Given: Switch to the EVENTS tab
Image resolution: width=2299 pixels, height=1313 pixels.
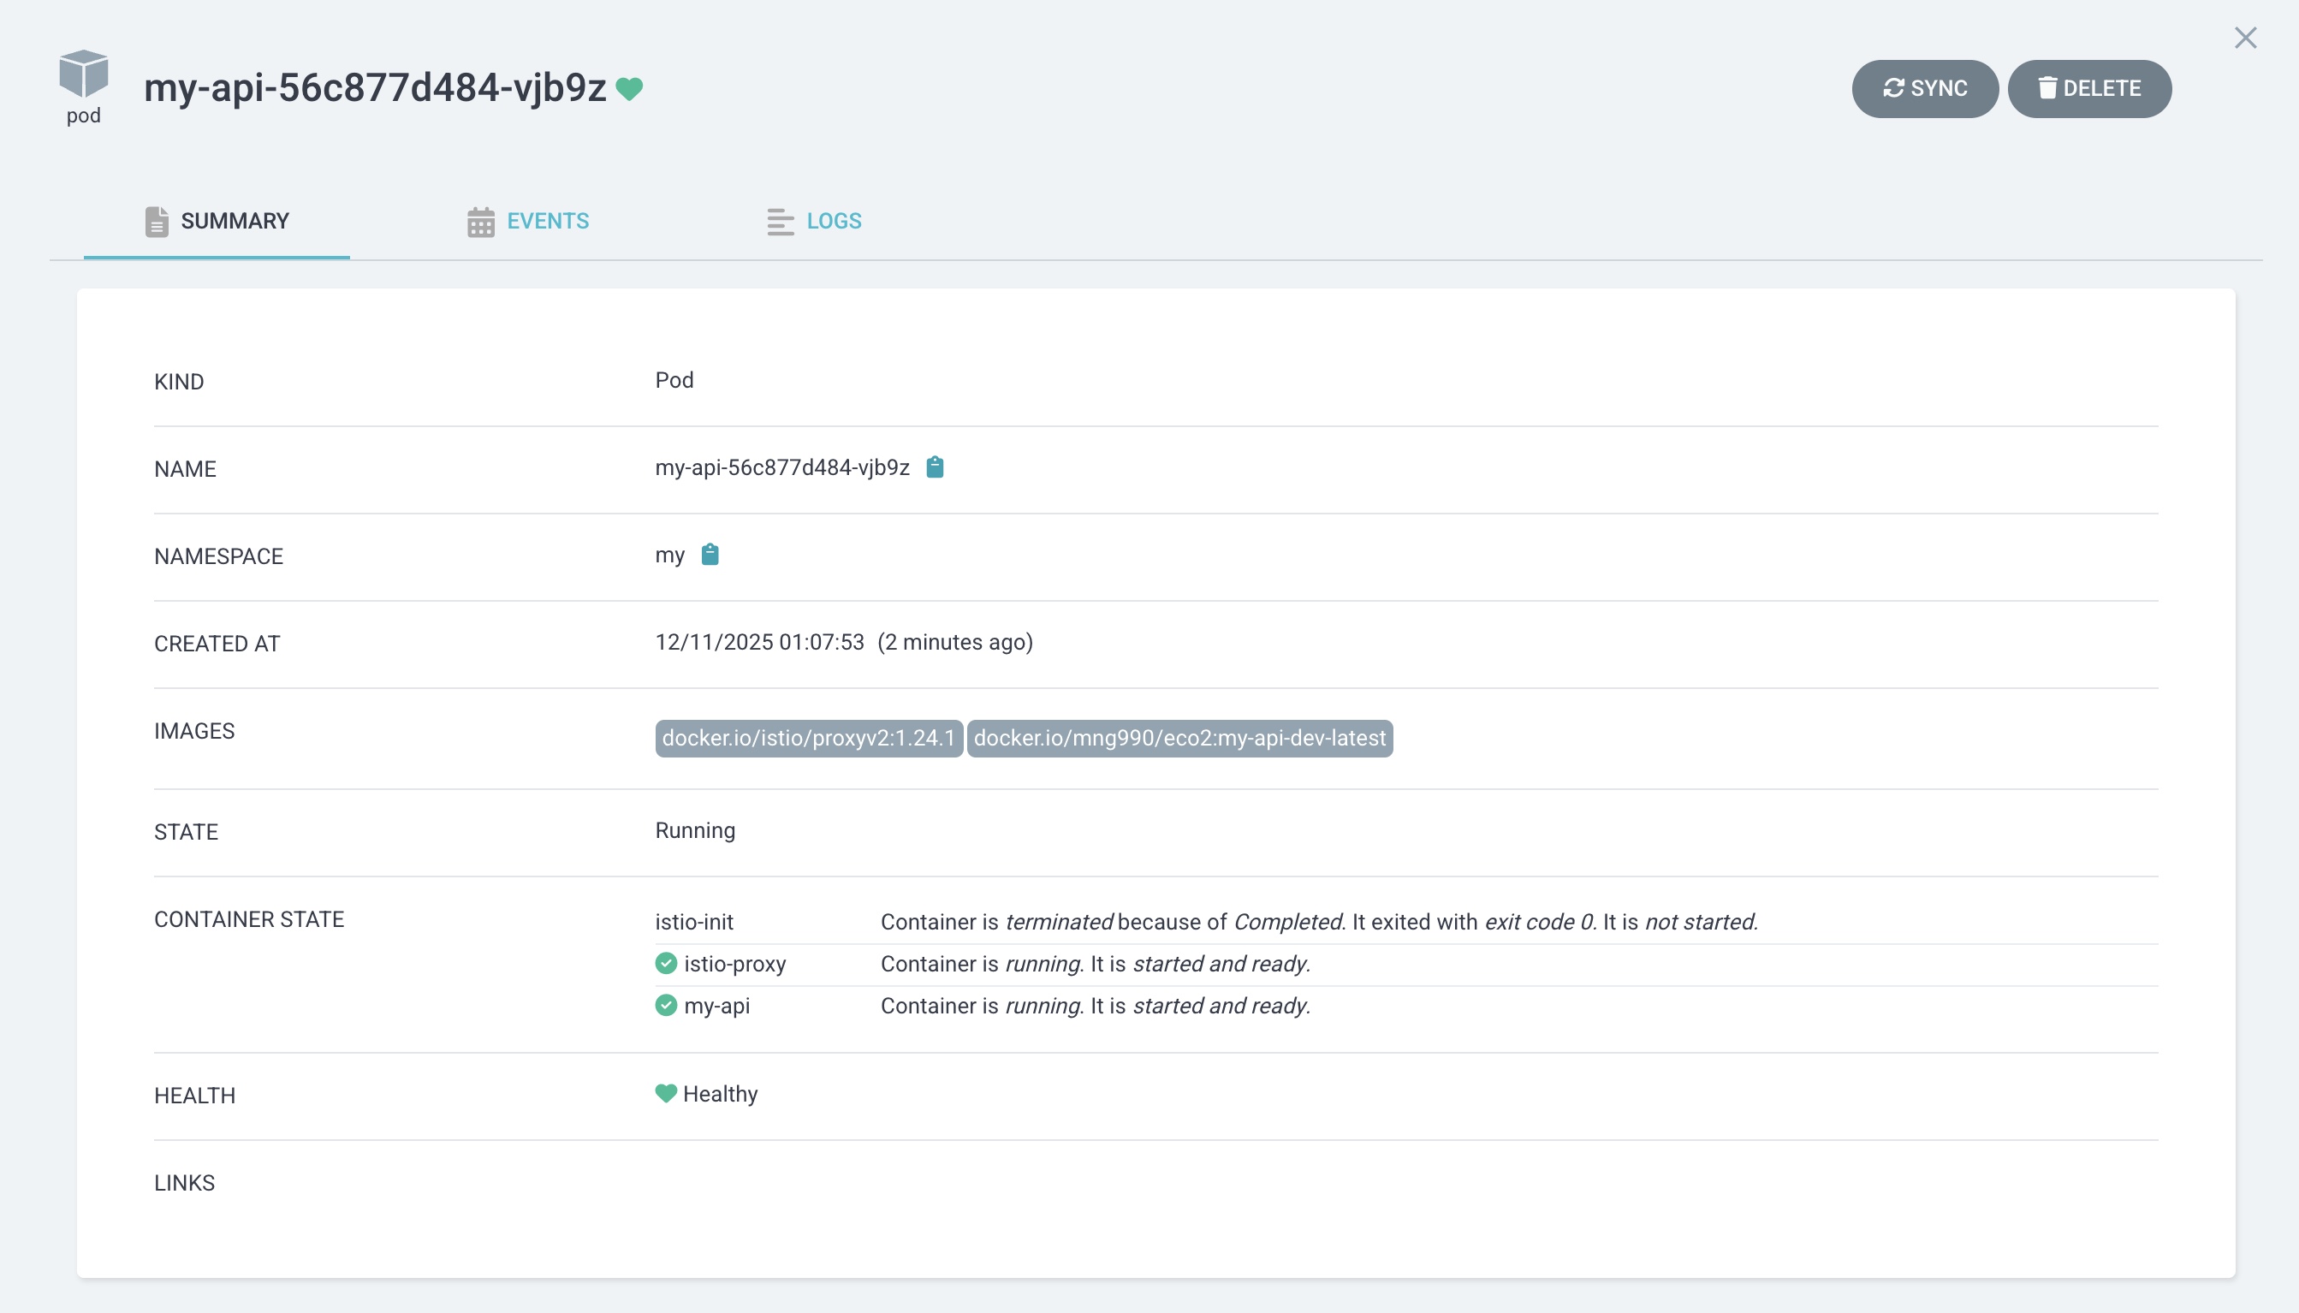Looking at the screenshot, I should 547,221.
